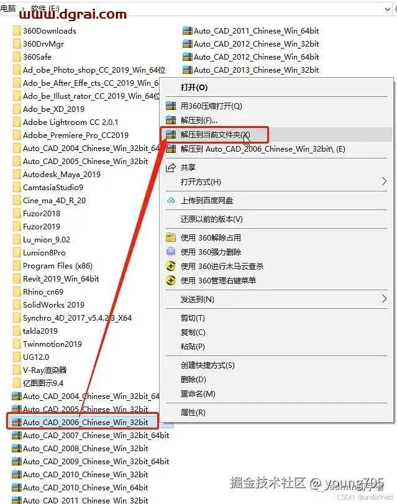The width and height of the screenshot is (397, 504).
Task: Select the Fuzor2018 folder icon
Action: click(x=17, y=214)
